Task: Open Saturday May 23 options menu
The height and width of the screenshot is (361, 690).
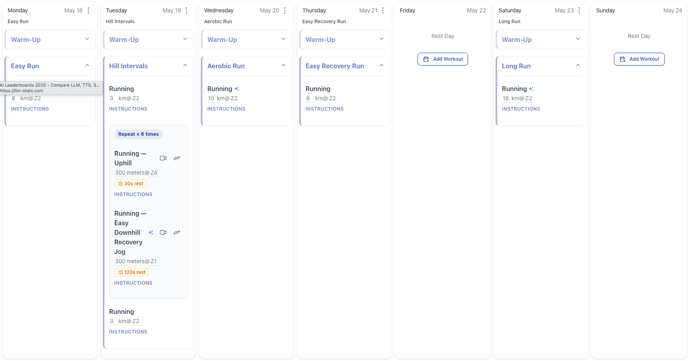Action: 579,10
